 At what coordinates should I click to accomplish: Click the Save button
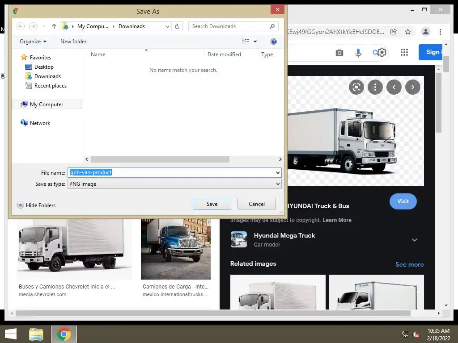pyautogui.click(x=212, y=204)
